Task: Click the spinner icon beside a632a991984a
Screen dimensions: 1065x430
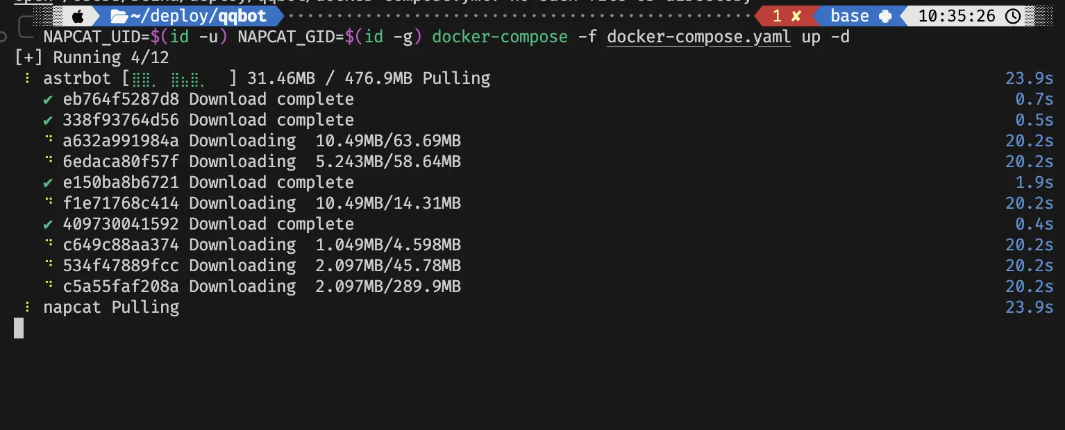Action: [x=49, y=141]
